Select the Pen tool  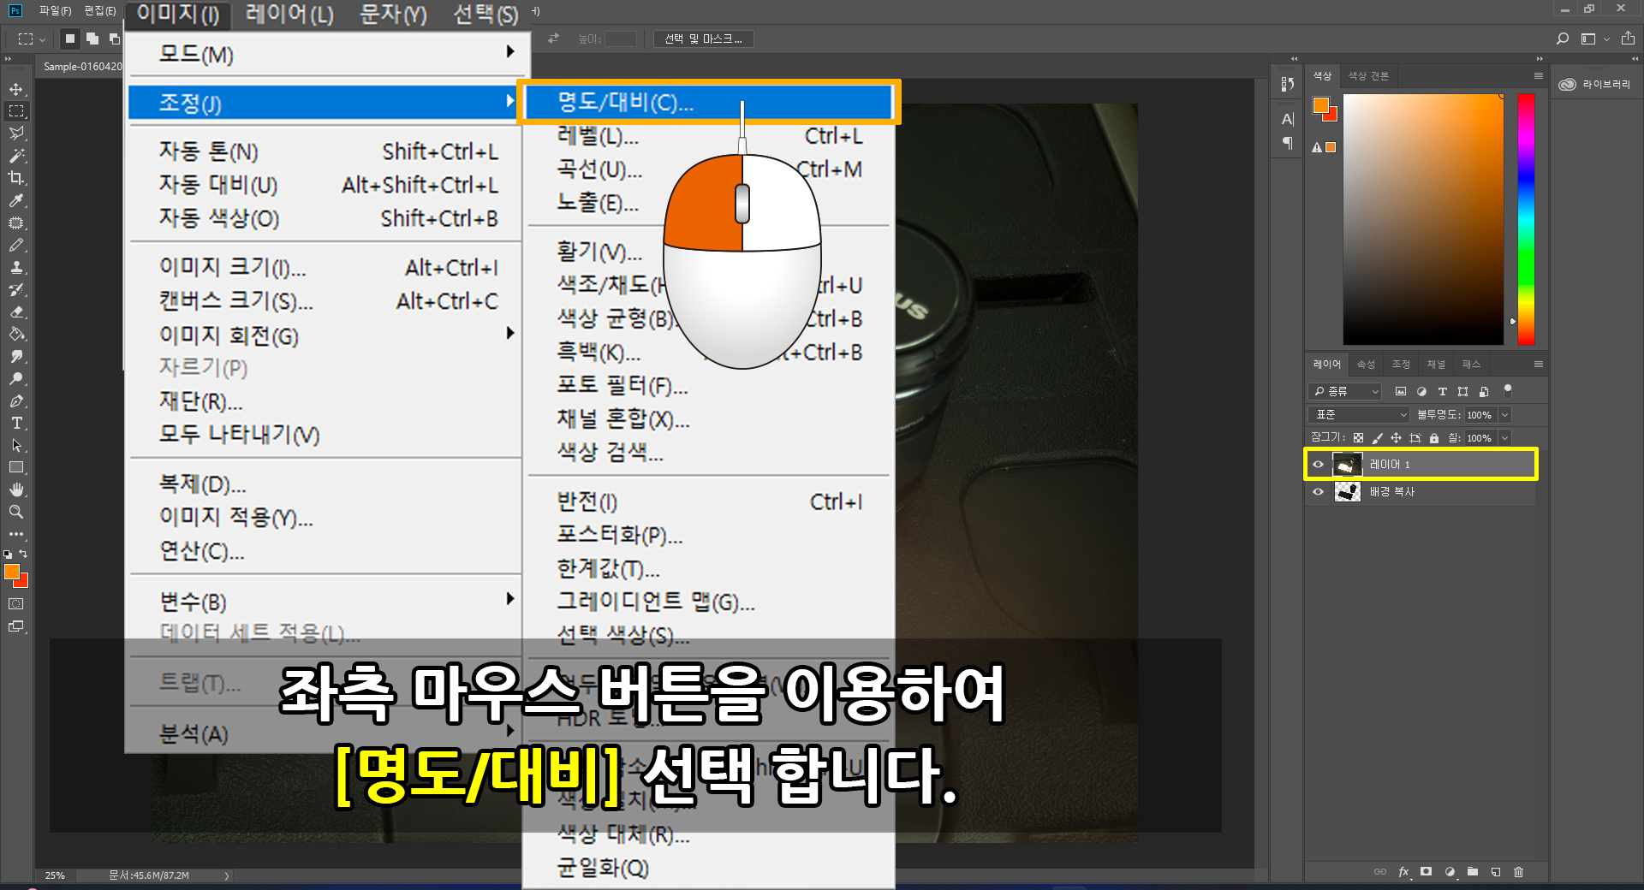pos(16,400)
